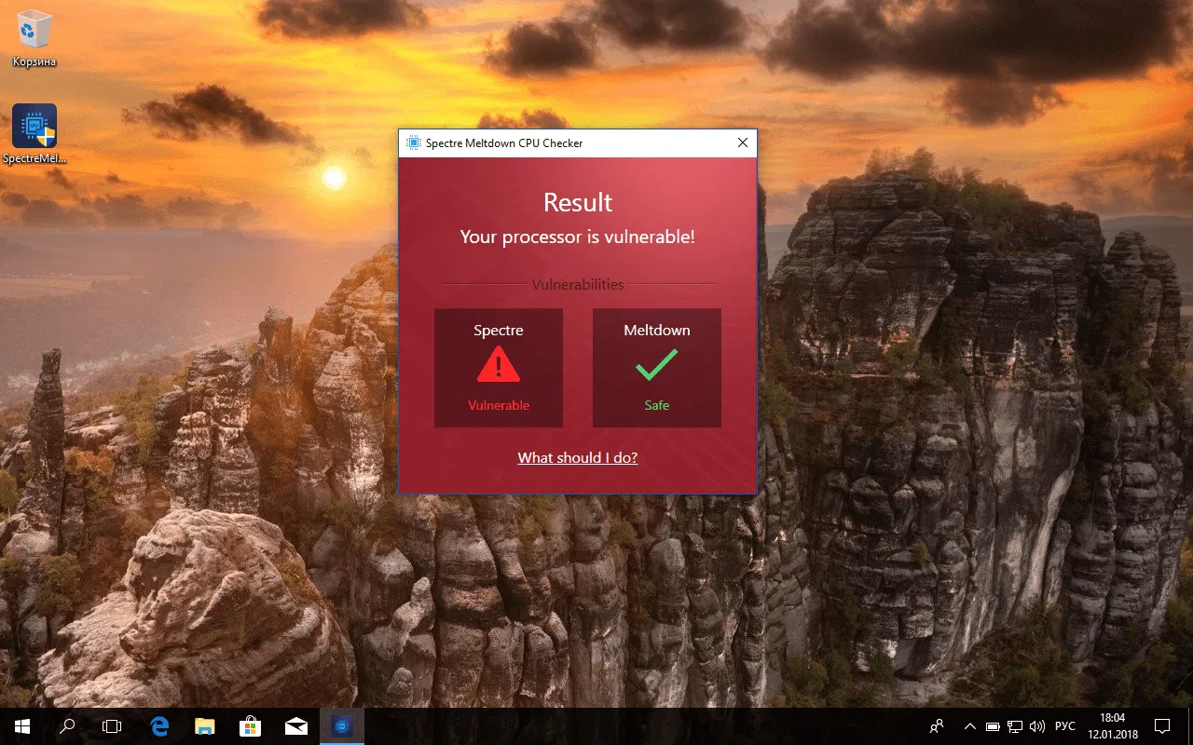
Task: Open the Windows Start menu
Action: (21, 726)
